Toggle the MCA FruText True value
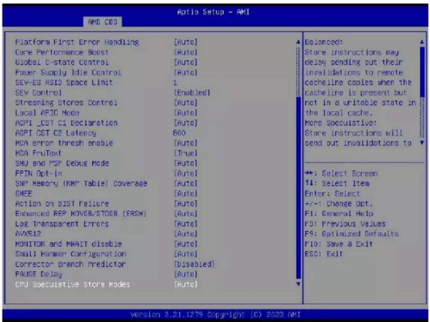 coord(185,153)
